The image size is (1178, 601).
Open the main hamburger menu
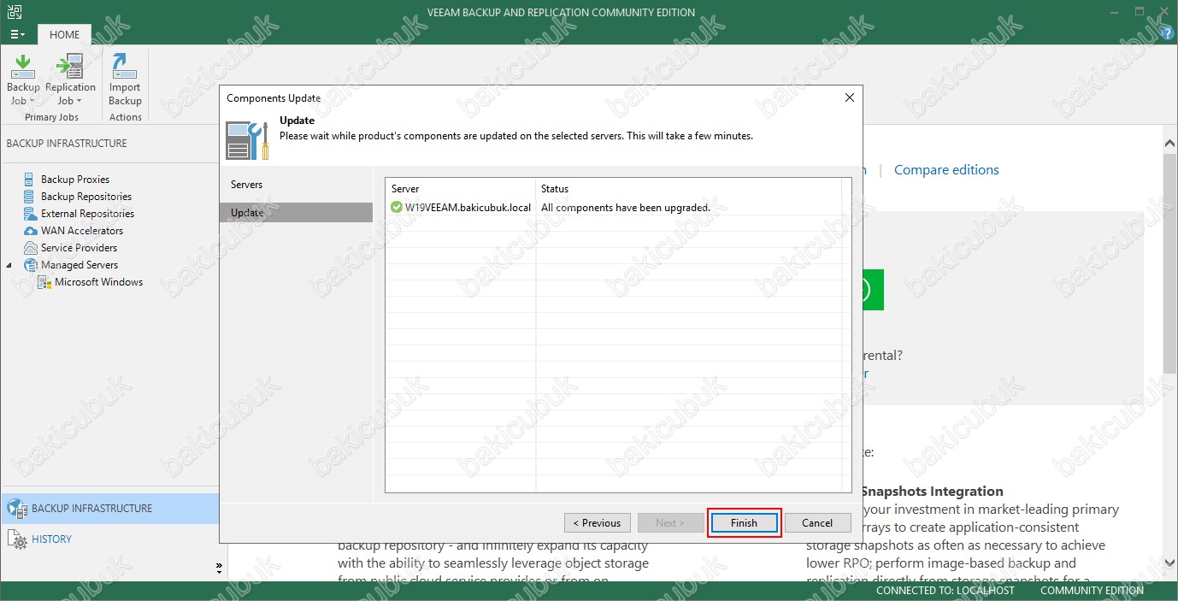tap(17, 35)
